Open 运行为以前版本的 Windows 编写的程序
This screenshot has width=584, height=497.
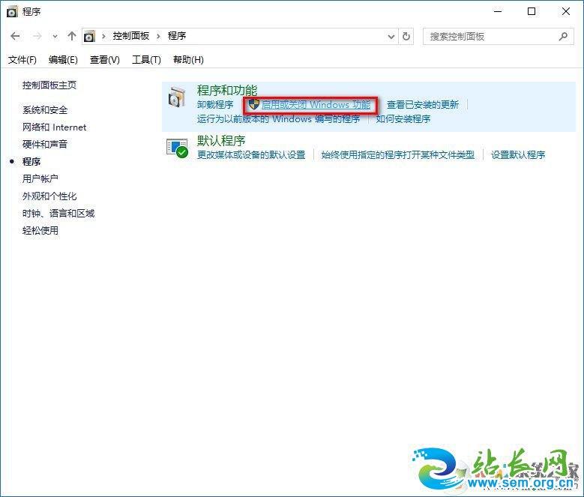click(279, 119)
